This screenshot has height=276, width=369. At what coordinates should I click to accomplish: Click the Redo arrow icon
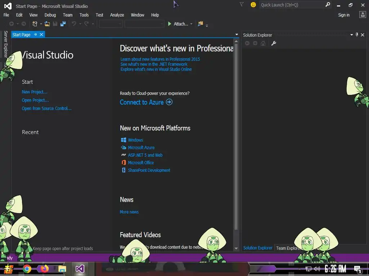pos(86,24)
